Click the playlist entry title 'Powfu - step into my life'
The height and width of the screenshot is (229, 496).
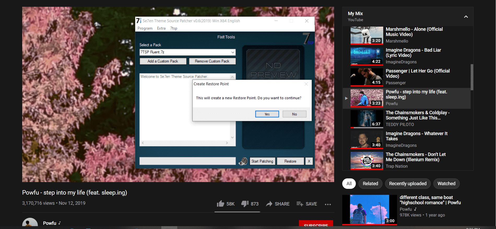point(416,94)
